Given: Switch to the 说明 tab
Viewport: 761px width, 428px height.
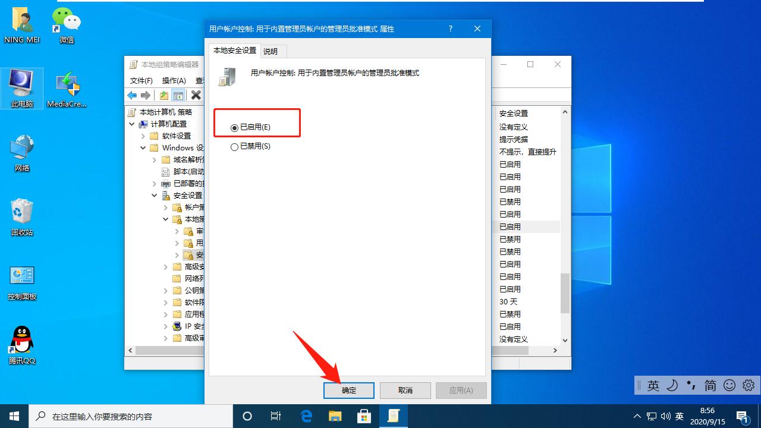Looking at the screenshot, I should [x=271, y=51].
